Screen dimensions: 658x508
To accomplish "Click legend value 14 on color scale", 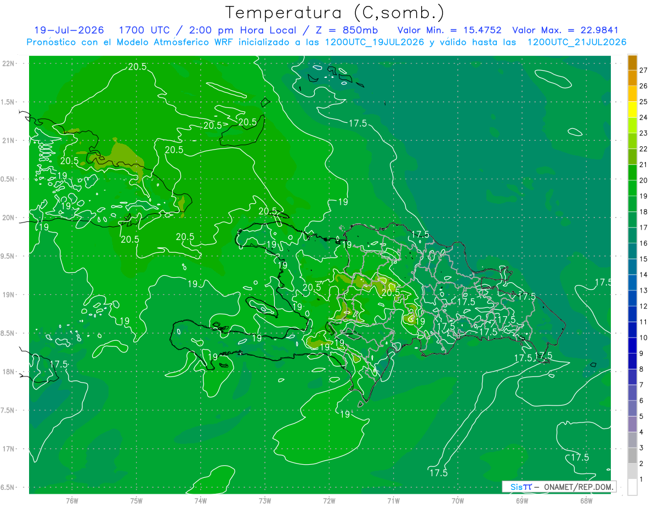I will [x=643, y=275].
